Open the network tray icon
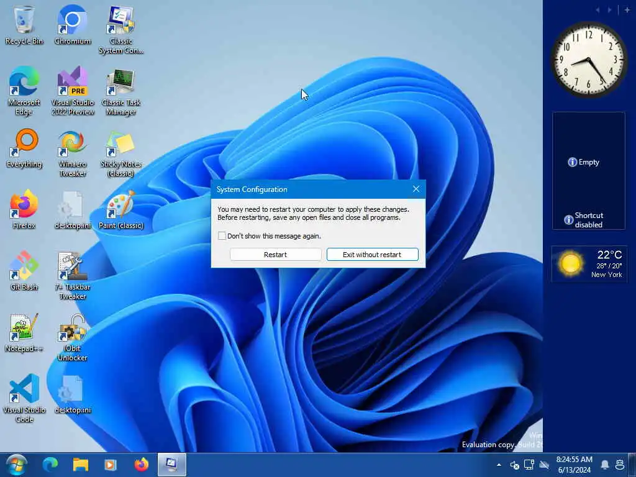Image resolution: width=636 pixels, height=477 pixels. coord(529,465)
